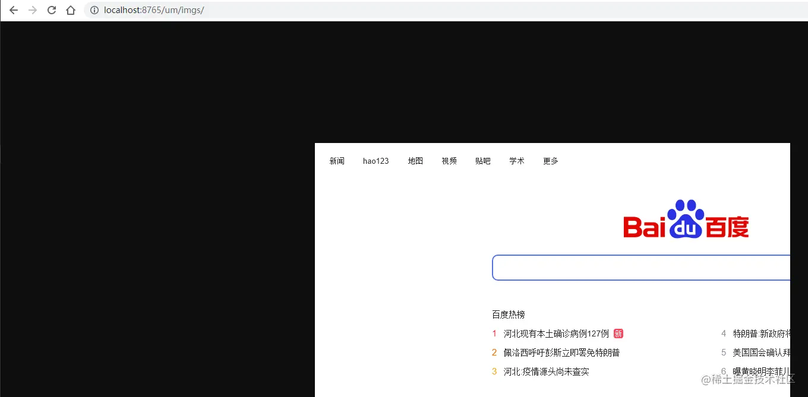
Task: Open hot topic 佩洛西呼吁彭斯立即罢免特朗普
Action: [561, 352]
